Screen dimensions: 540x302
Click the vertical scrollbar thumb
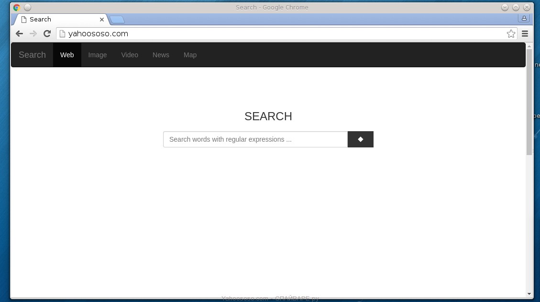pyautogui.click(x=529, y=102)
